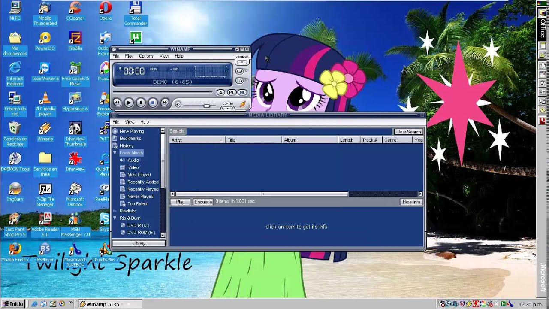The width and height of the screenshot is (549, 309).
Task: Select Never Played view
Action: pyautogui.click(x=140, y=197)
